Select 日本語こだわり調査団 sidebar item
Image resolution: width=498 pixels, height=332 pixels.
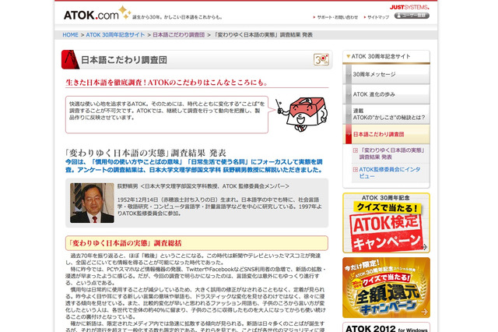(386, 134)
